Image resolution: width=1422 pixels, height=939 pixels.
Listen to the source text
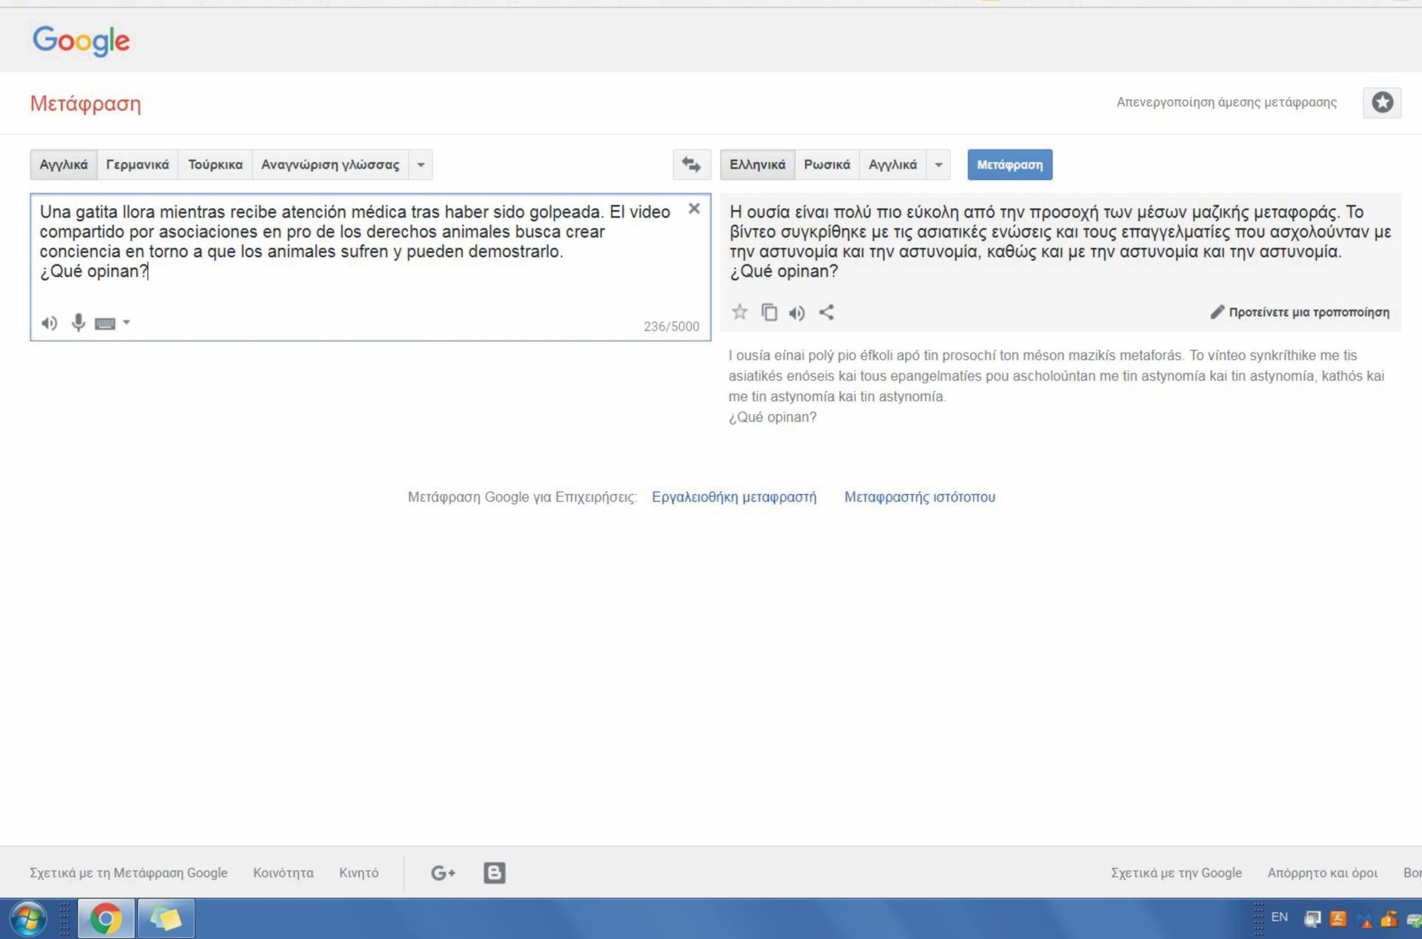click(49, 323)
